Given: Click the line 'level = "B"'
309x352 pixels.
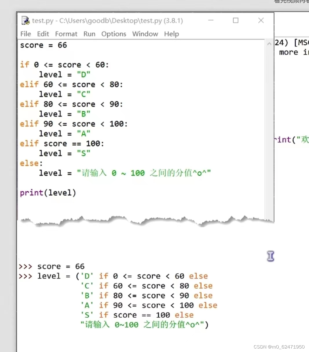Looking at the screenshot, I should tap(65, 114).
